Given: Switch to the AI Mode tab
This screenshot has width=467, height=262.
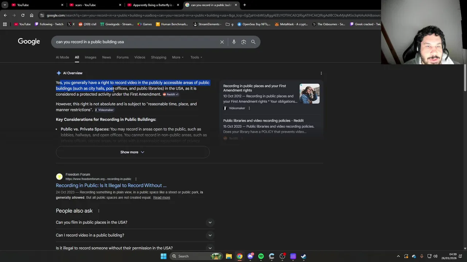Looking at the screenshot, I should click(x=62, y=57).
